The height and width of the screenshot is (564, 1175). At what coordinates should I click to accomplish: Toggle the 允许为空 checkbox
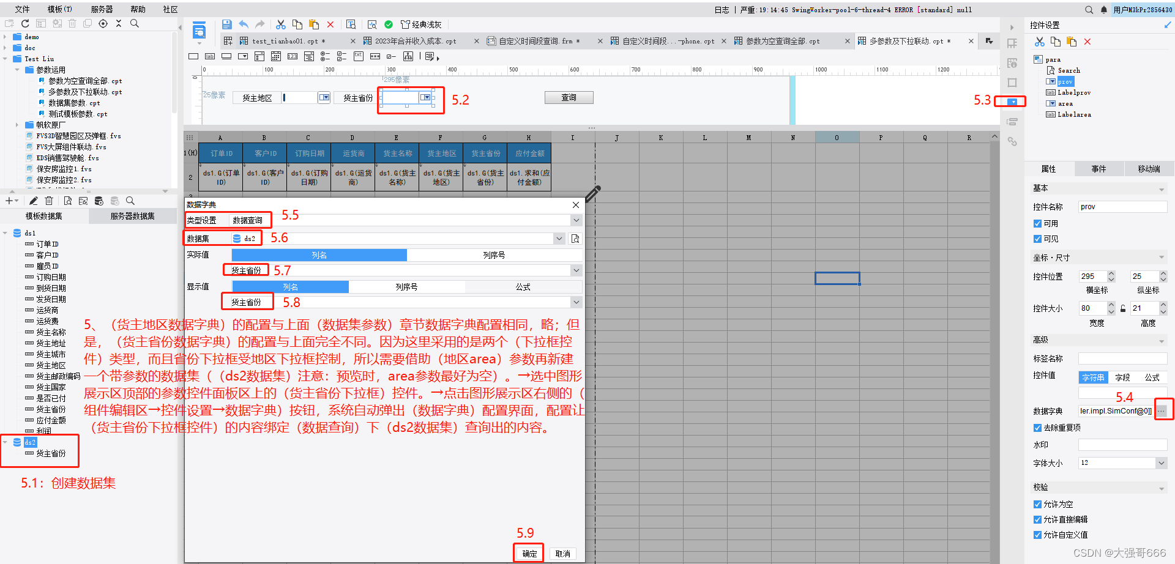point(1037,504)
